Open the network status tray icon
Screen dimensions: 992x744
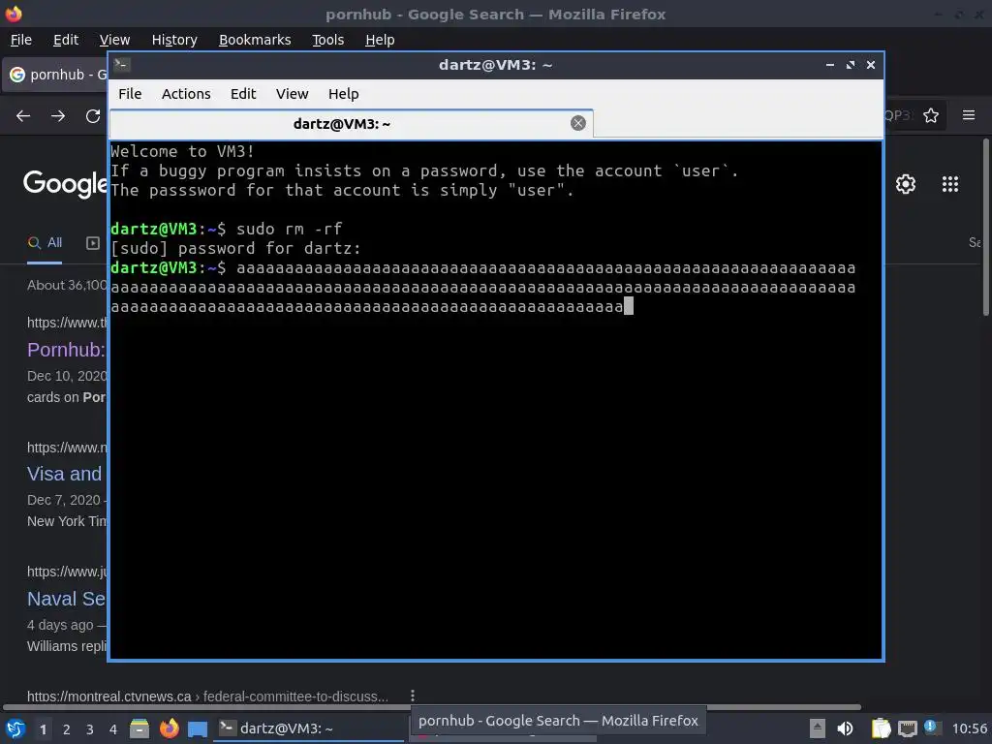(907, 729)
